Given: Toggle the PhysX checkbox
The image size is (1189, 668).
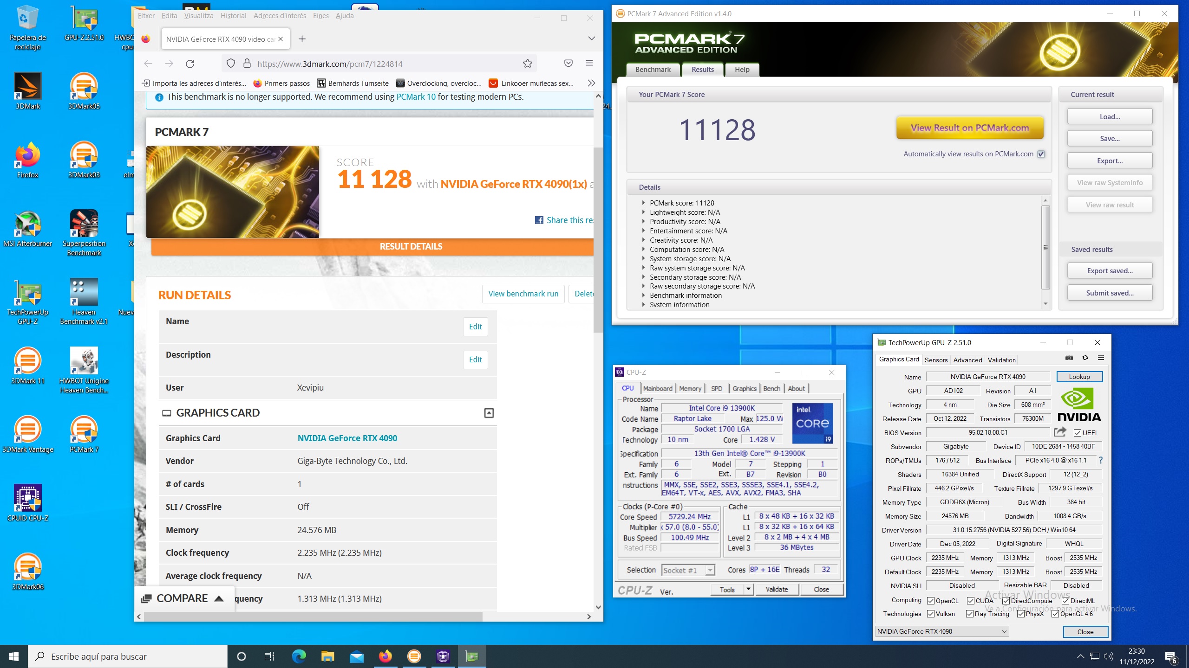Looking at the screenshot, I should coord(1021,613).
